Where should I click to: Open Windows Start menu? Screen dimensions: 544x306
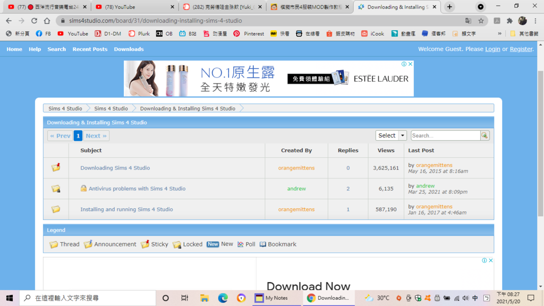pyautogui.click(x=10, y=298)
